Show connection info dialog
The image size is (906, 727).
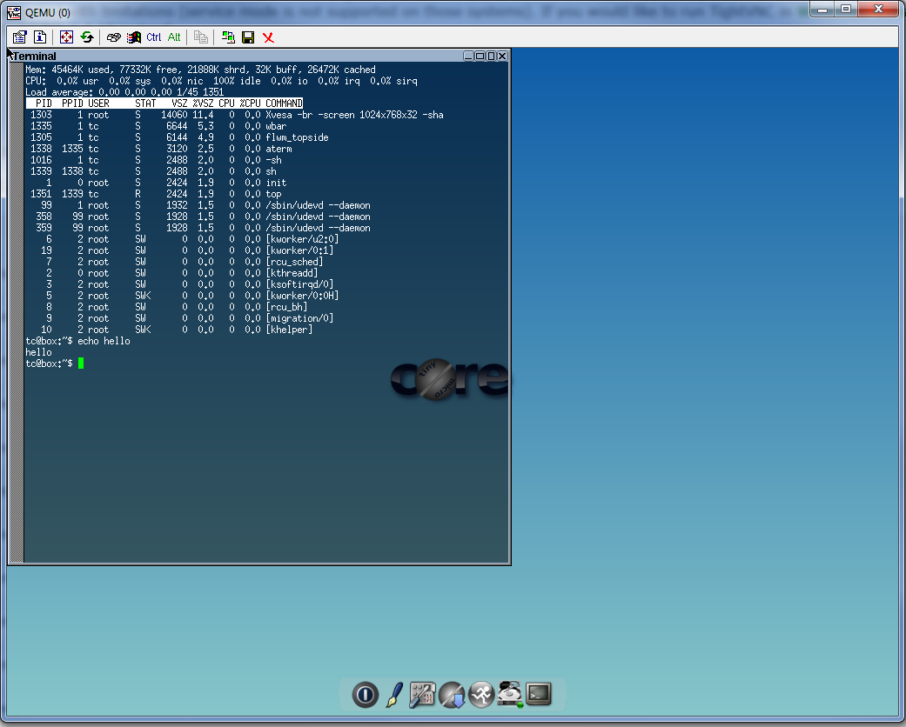point(40,37)
